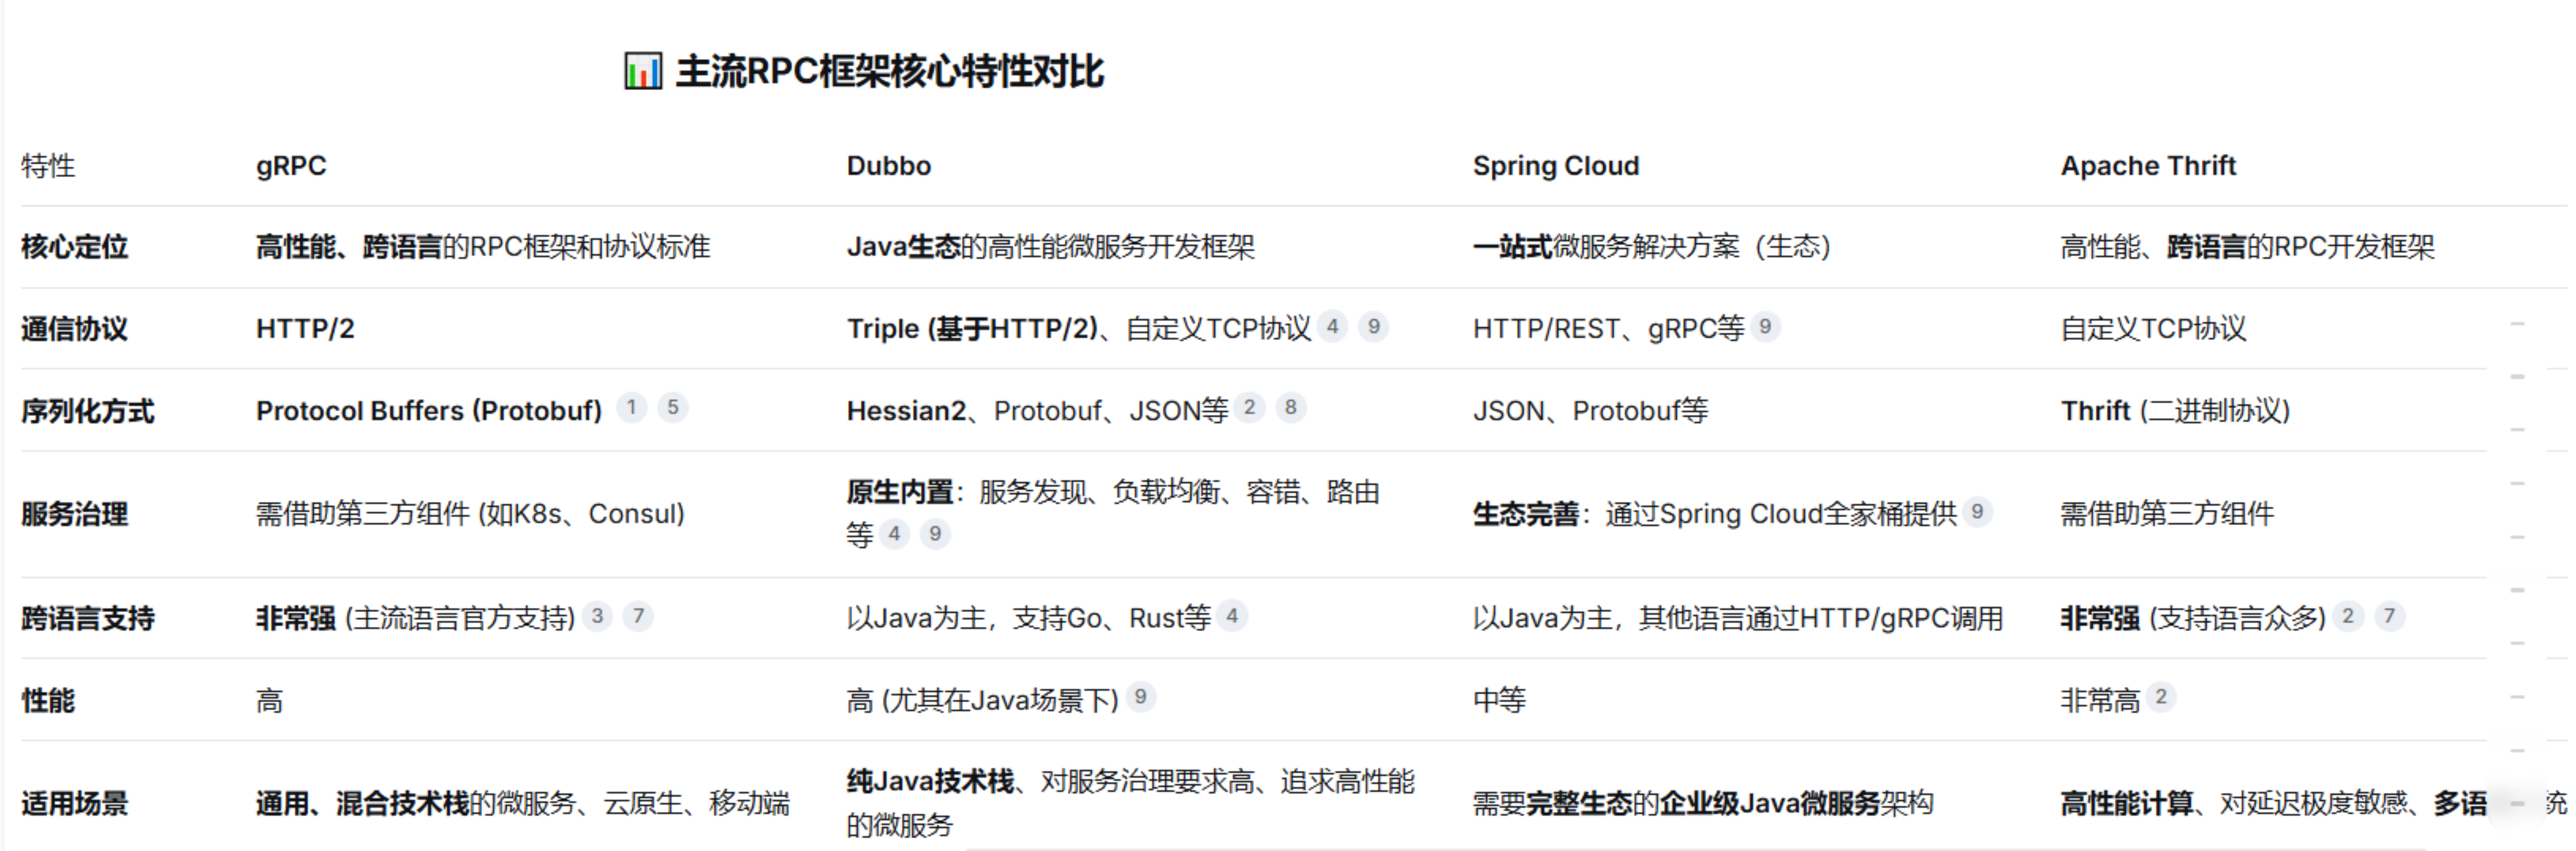Click the title '主流RPC框架核心特性对比'

[x=889, y=72]
